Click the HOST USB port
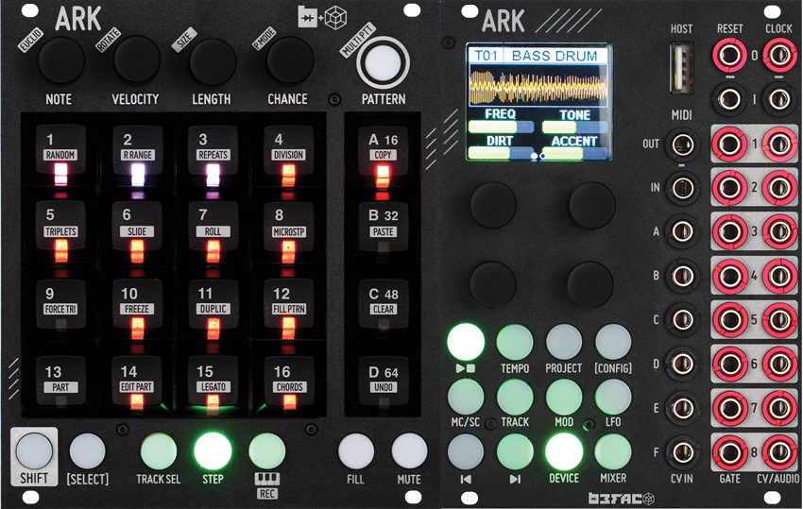The image size is (803, 509). [x=681, y=68]
